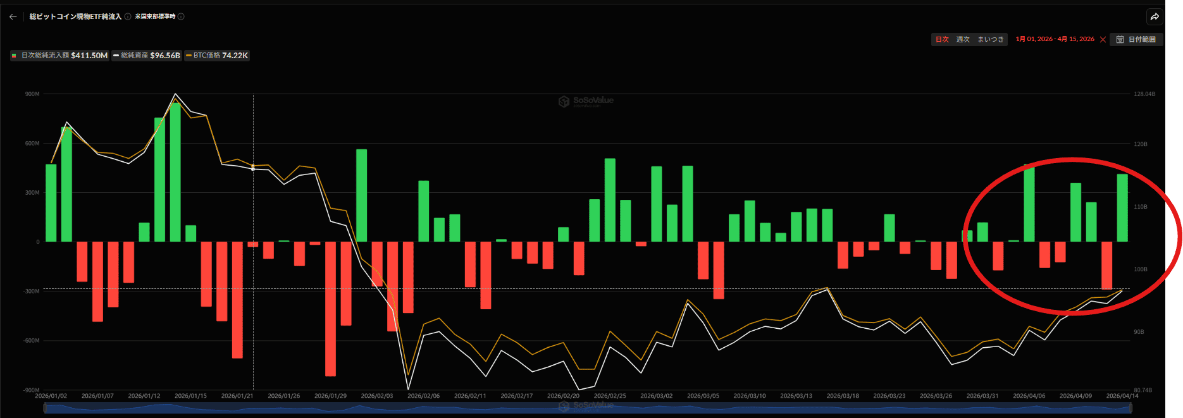Toggle the BTC価格 line series legend
1183x418 pixels.
point(216,56)
